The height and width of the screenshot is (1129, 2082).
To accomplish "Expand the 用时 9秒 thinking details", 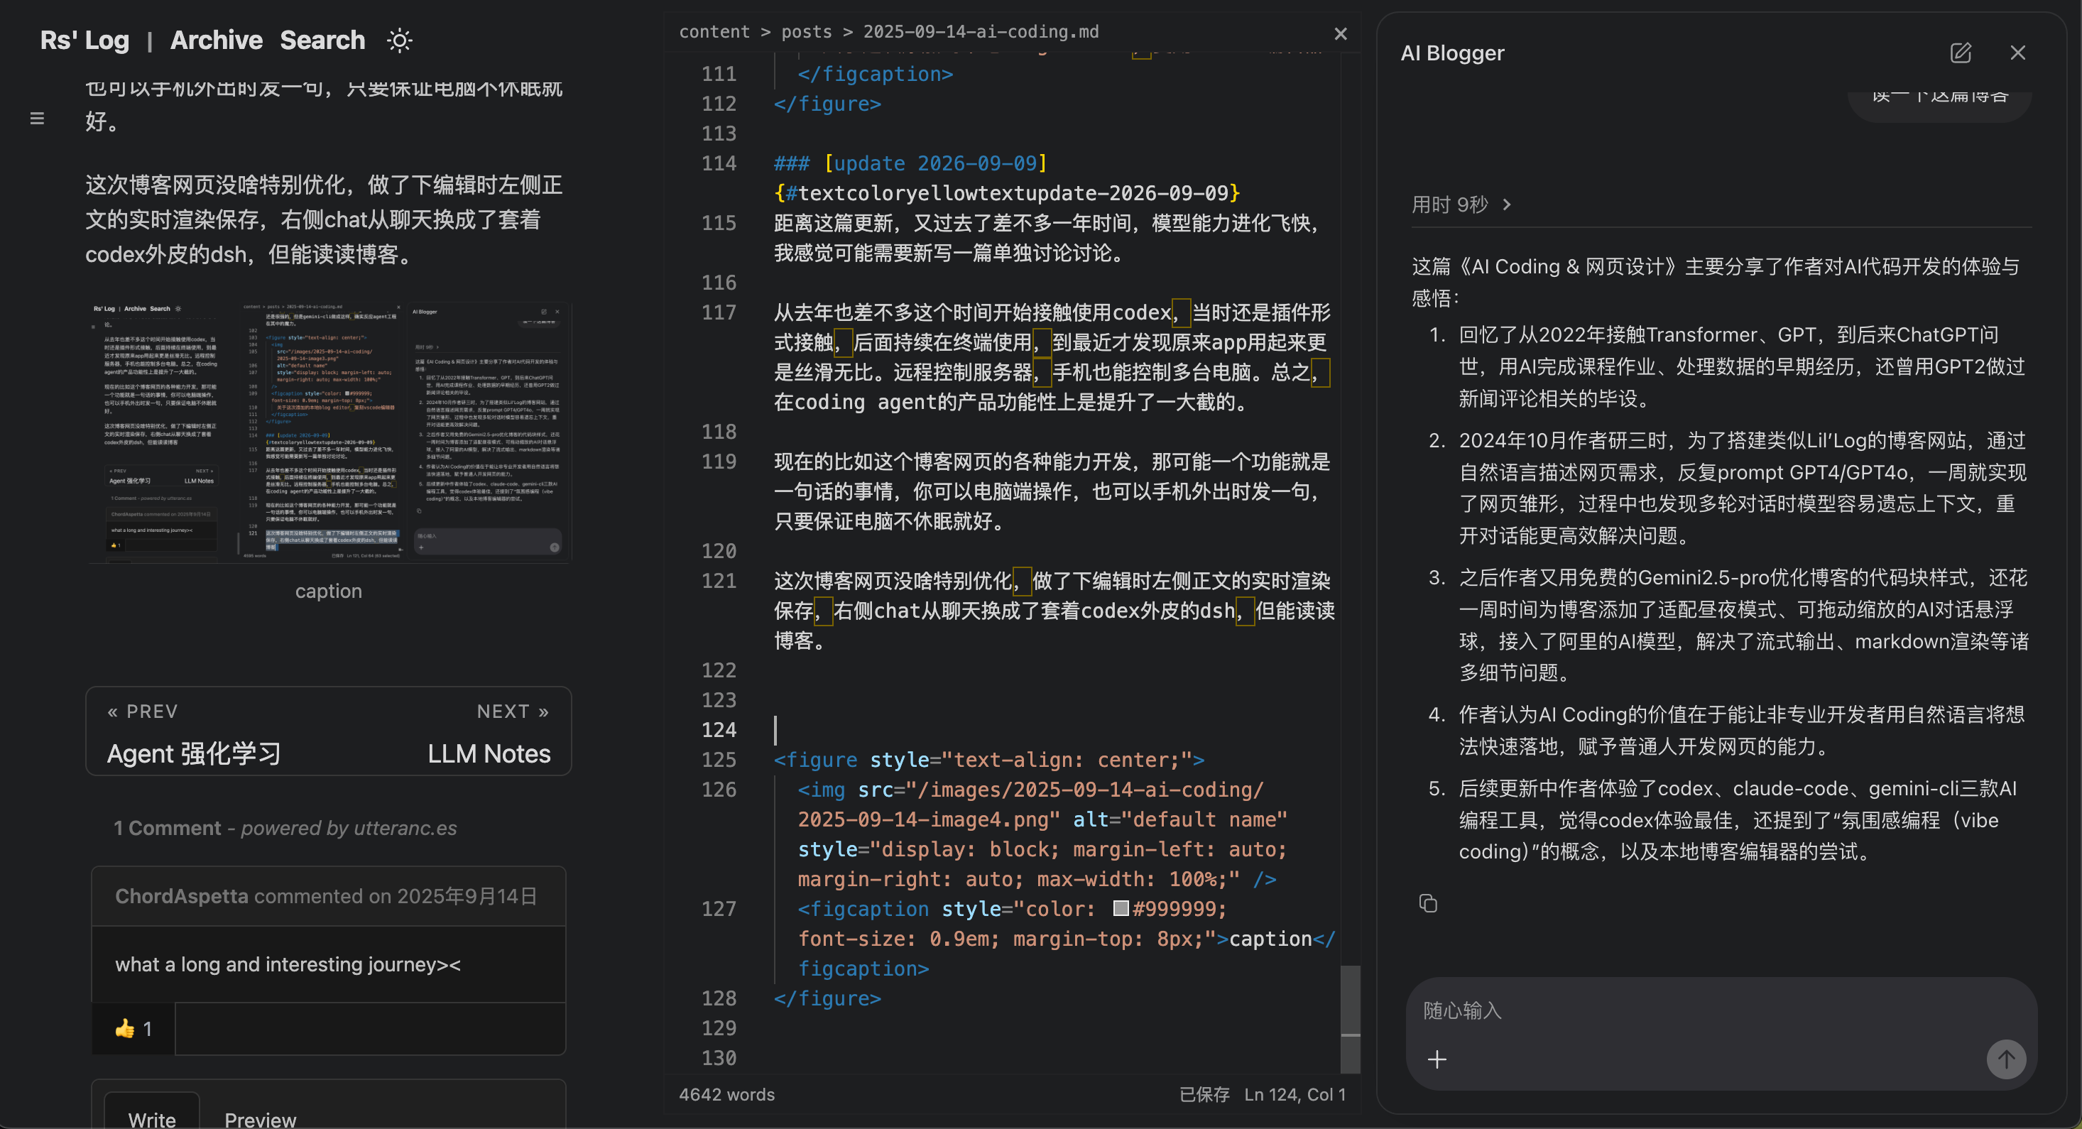I will click(x=1461, y=204).
